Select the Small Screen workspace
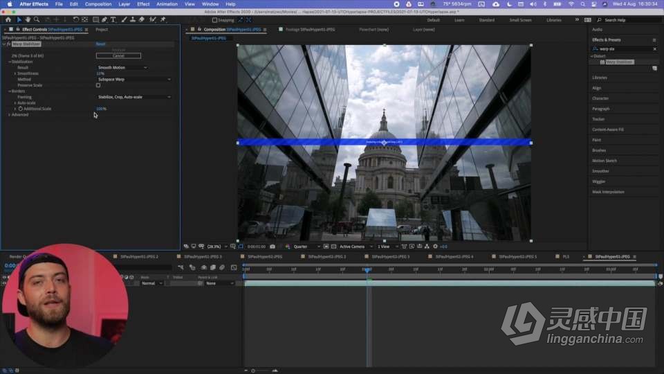Viewport: 664px width, 374px height. (x=520, y=20)
